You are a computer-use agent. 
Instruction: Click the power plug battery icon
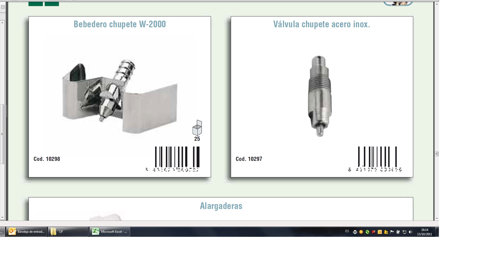click(x=398, y=232)
